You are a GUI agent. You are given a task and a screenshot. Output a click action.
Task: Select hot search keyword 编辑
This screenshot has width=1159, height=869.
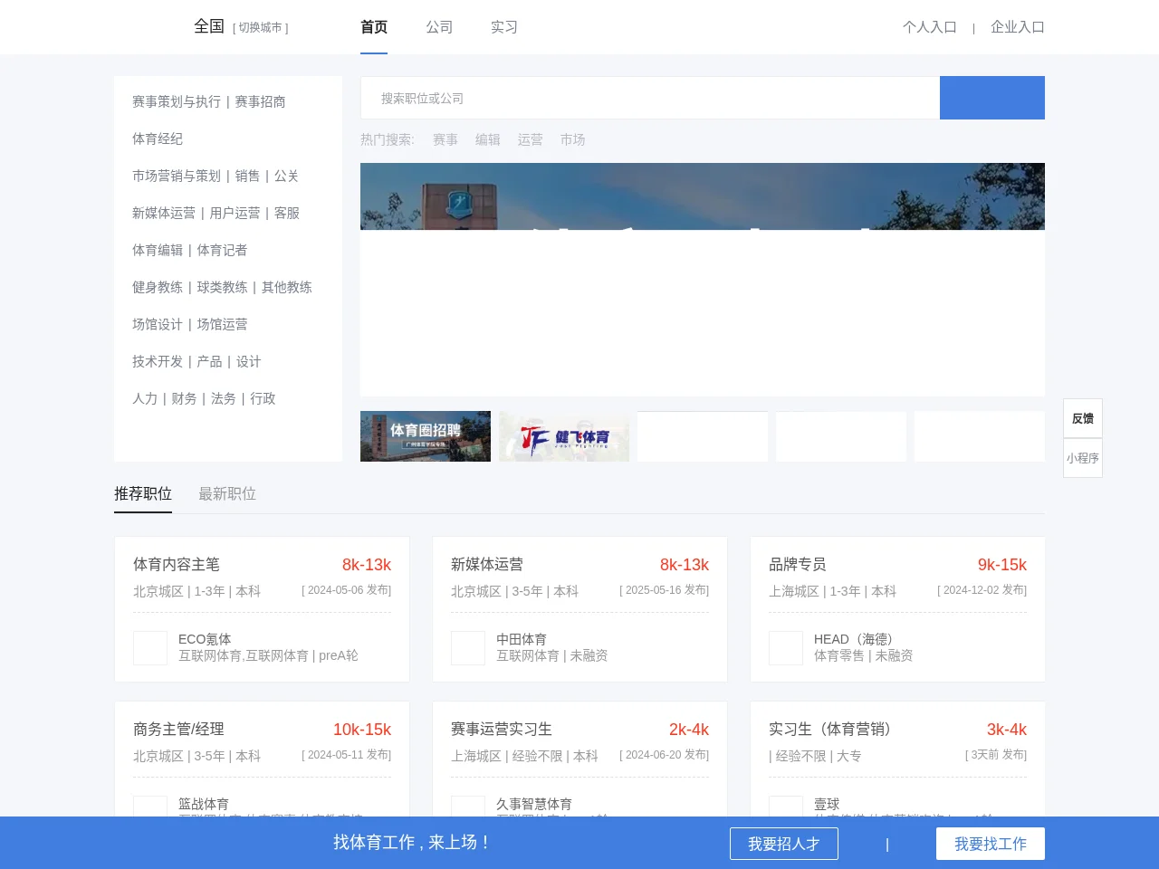point(488,139)
